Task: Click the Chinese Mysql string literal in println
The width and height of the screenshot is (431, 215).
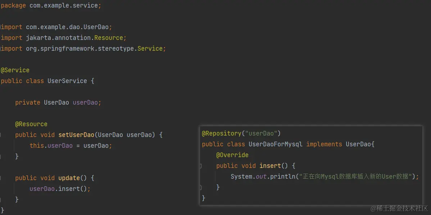Action: (355, 177)
